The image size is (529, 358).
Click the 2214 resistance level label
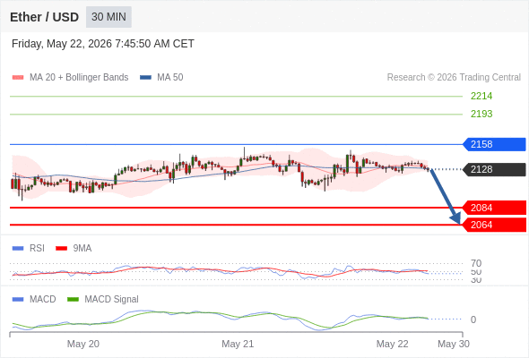(x=481, y=96)
